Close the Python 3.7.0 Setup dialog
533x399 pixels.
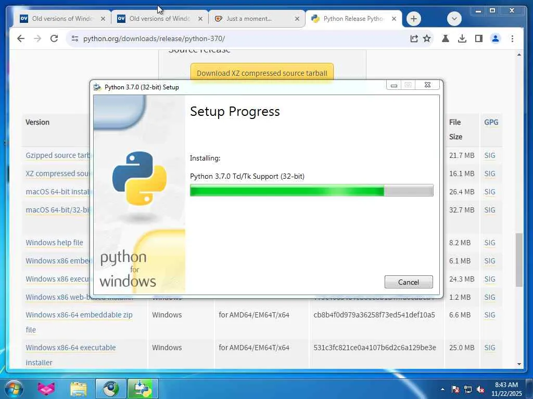428,85
